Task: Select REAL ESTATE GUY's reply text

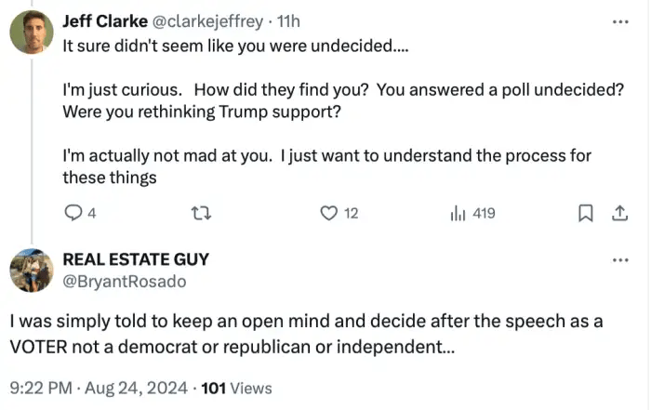Action: tap(306, 333)
